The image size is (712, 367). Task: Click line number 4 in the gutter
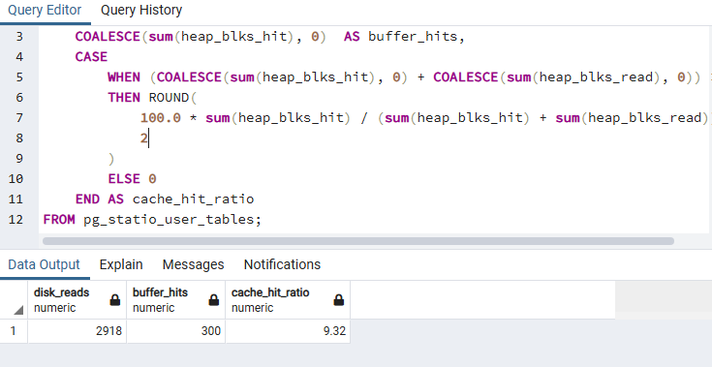(19, 57)
